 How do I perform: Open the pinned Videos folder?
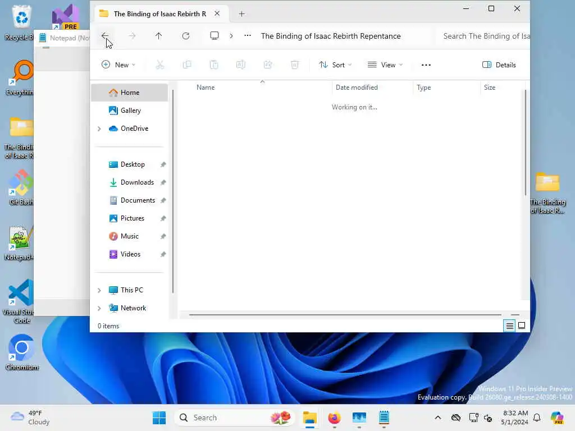pos(130,254)
